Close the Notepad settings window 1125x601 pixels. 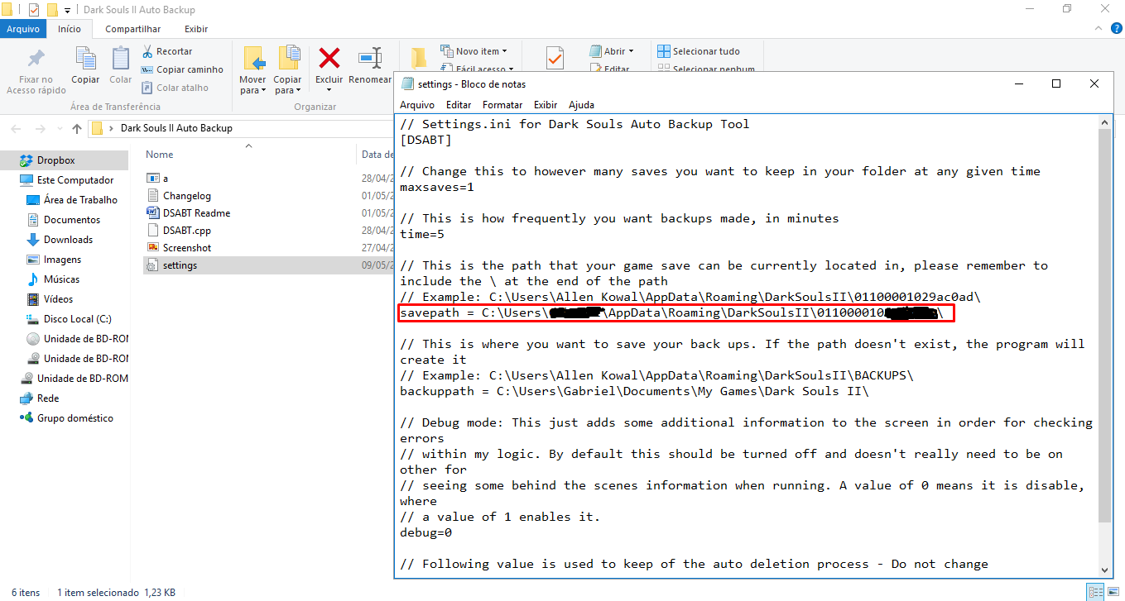1094,83
